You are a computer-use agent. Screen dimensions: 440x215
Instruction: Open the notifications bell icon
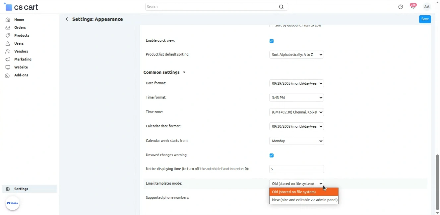413,7
